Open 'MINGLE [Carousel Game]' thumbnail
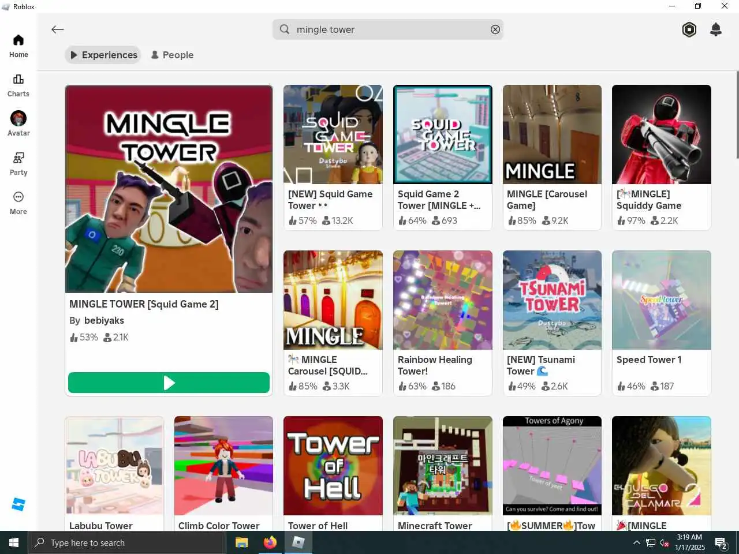Viewport: 739px width, 554px height. click(x=552, y=134)
